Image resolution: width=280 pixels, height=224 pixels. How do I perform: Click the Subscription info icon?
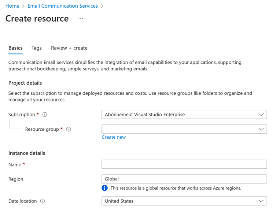click(45, 115)
